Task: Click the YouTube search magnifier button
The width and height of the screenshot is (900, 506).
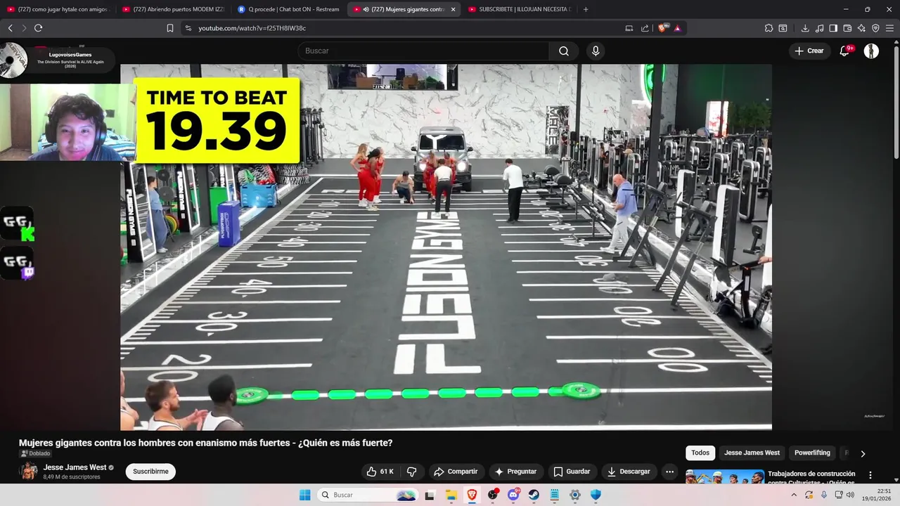Action: pos(564,51)
